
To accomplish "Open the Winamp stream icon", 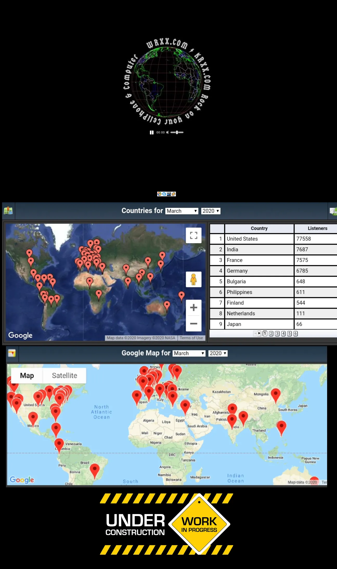I will [174, 194].
